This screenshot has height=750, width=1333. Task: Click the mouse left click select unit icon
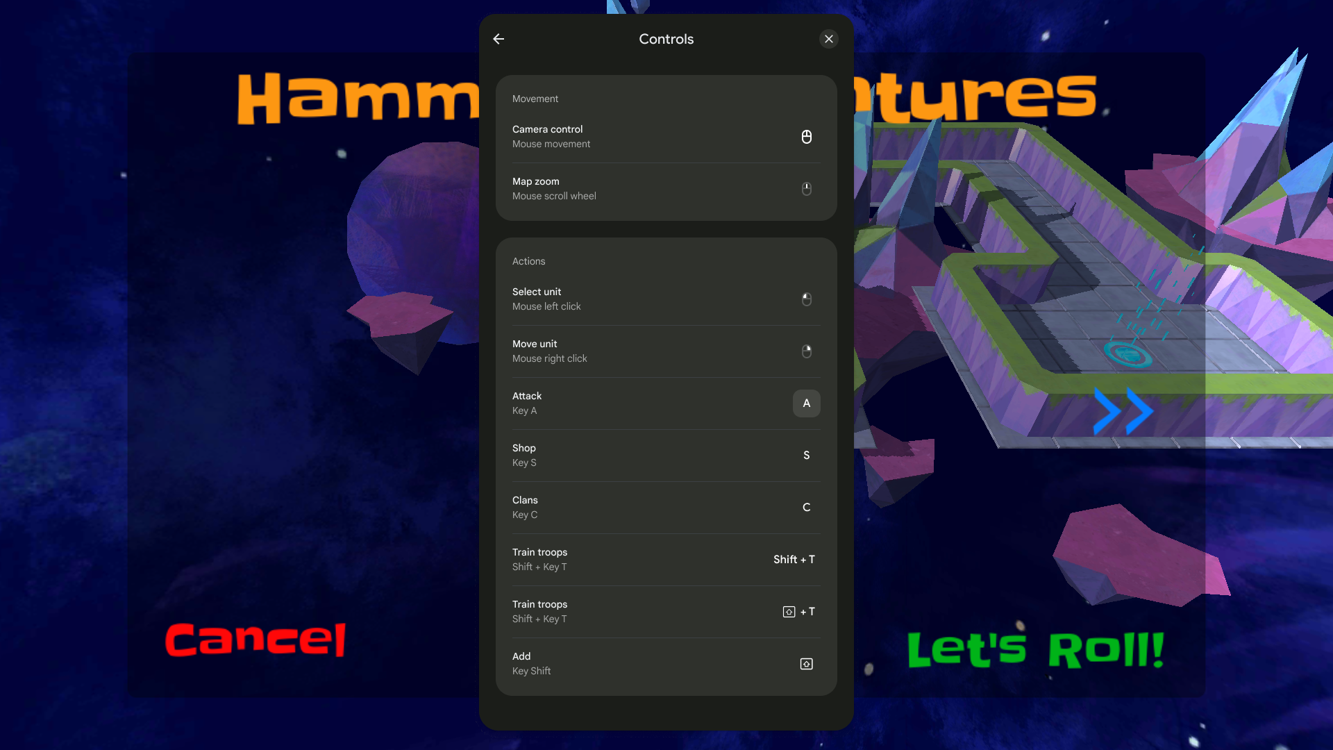tap(807, 299)
